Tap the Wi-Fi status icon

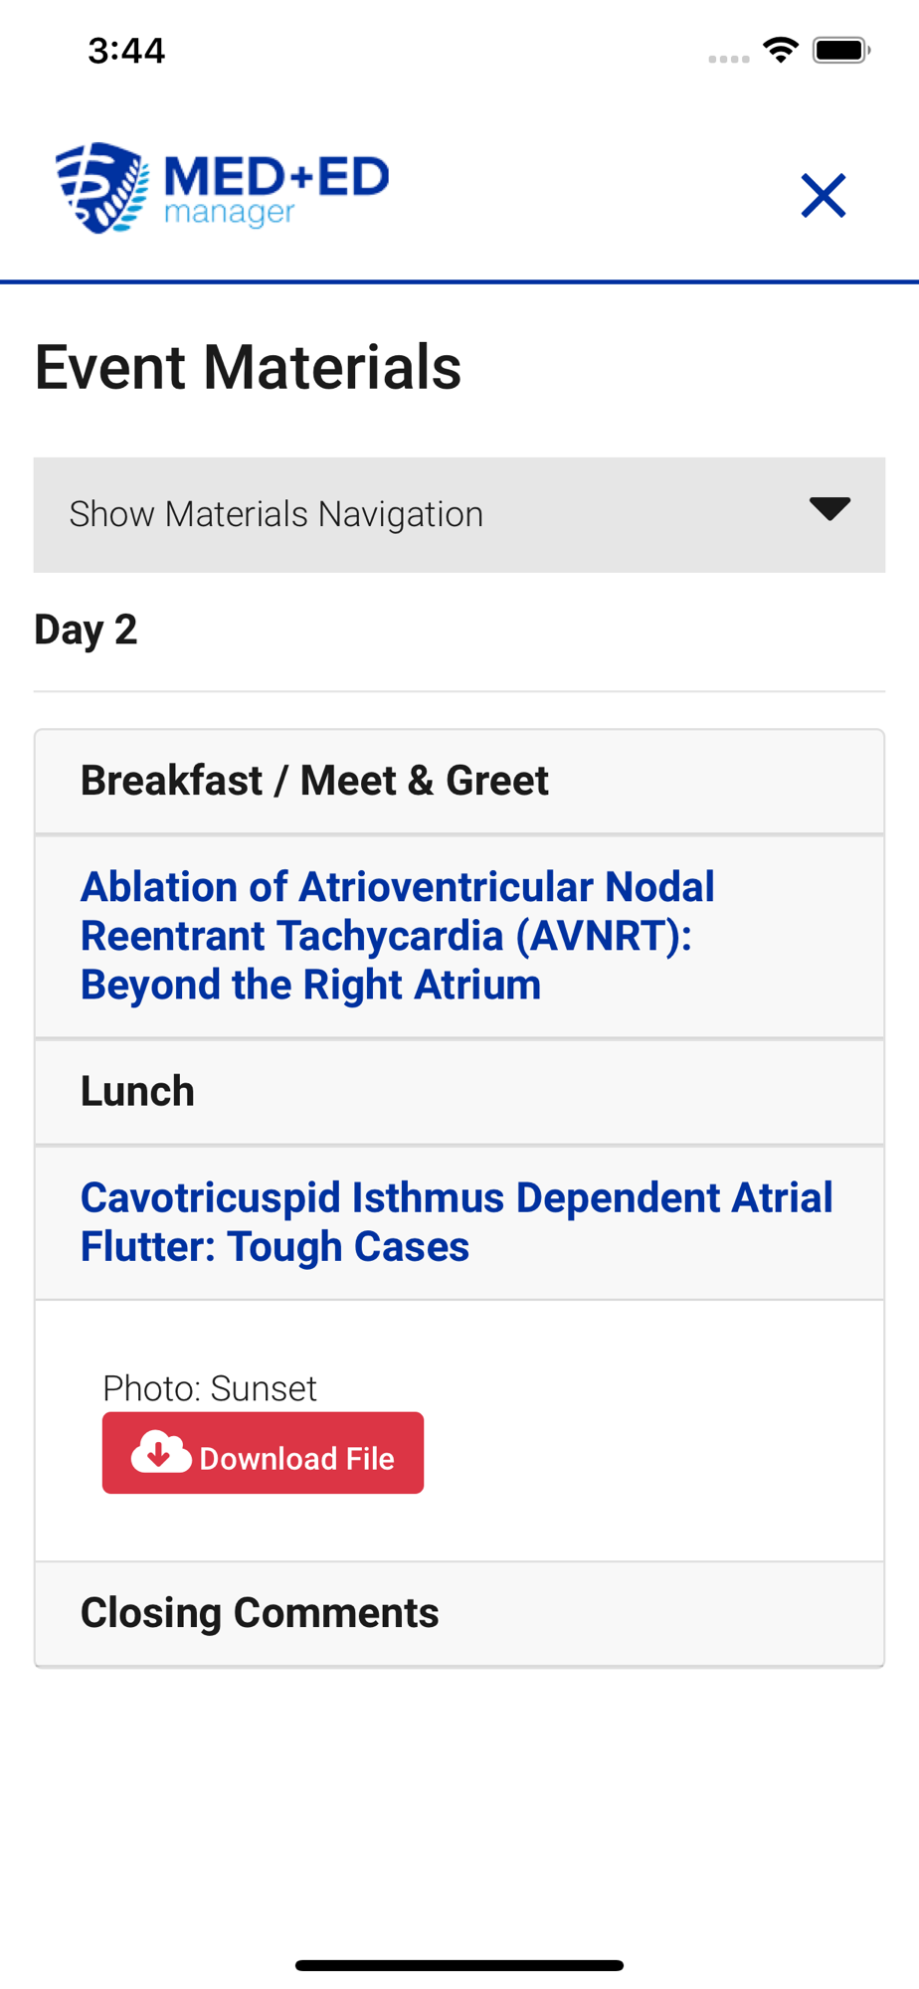(x=781, y=50)
